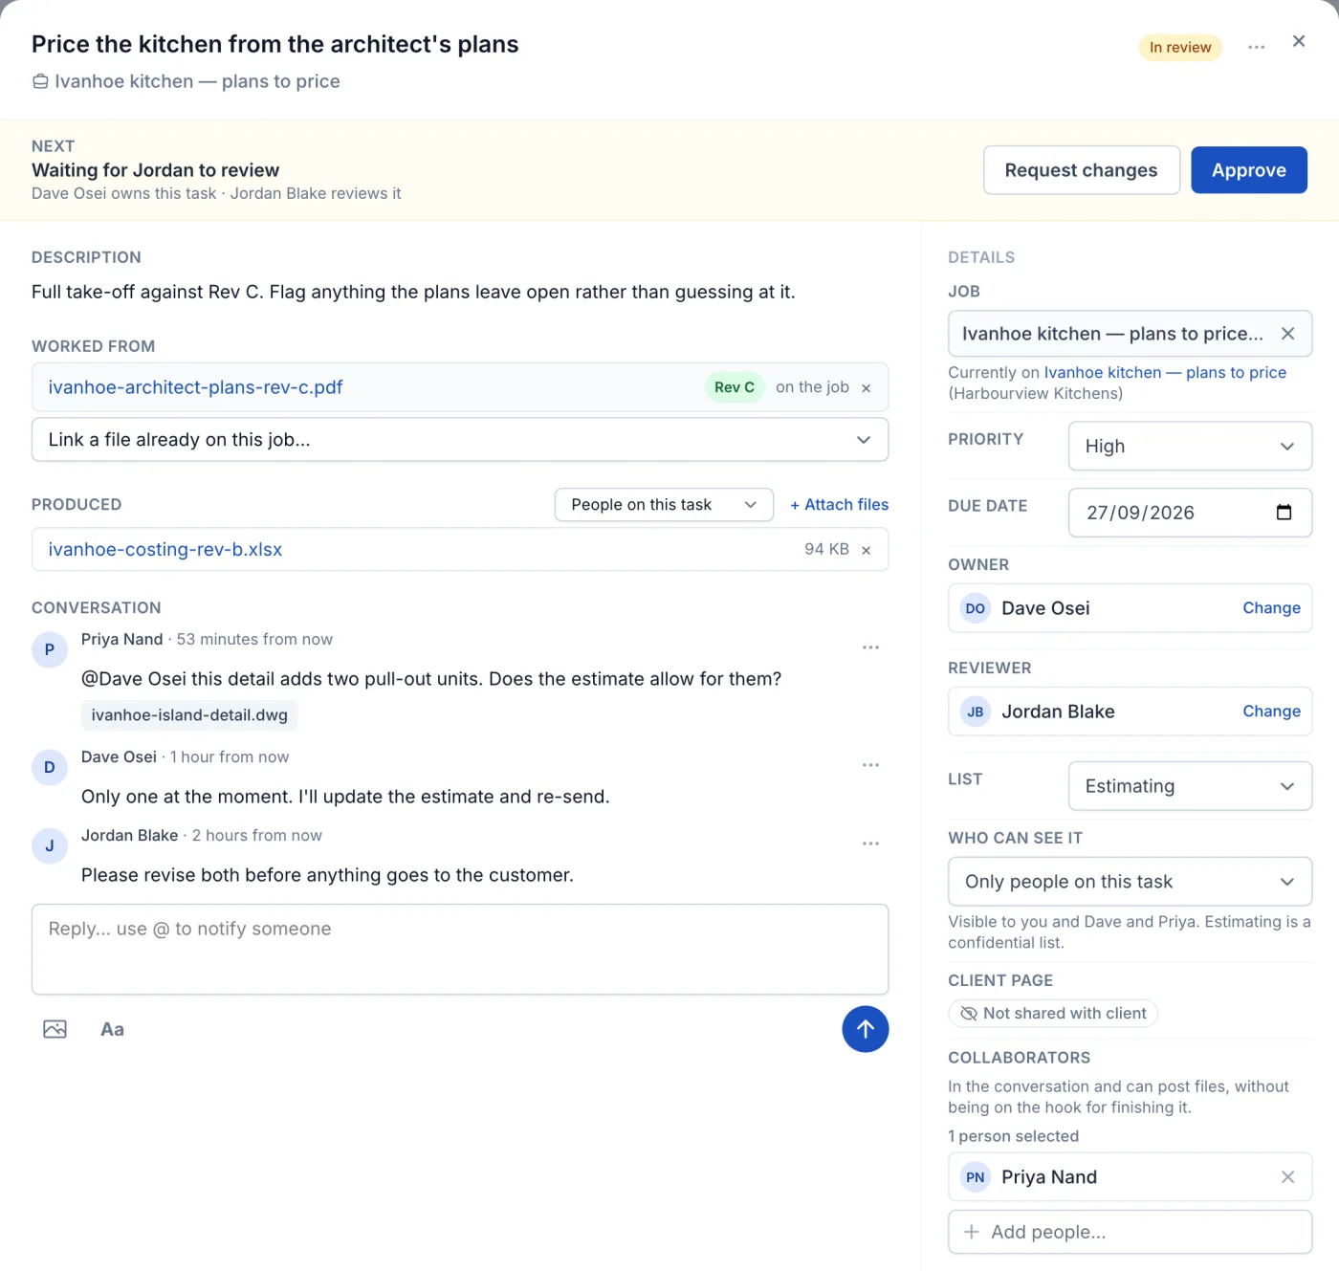Open options for Dave Osei's comment

pyautogui.click(x=870, y=765)
